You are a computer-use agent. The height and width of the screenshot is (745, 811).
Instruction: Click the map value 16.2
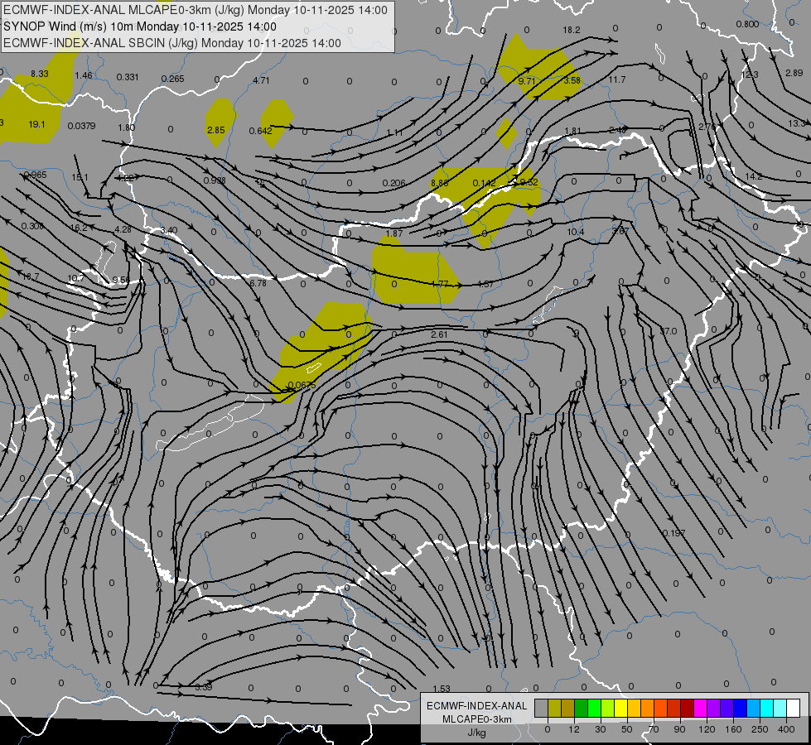[79, 228]
